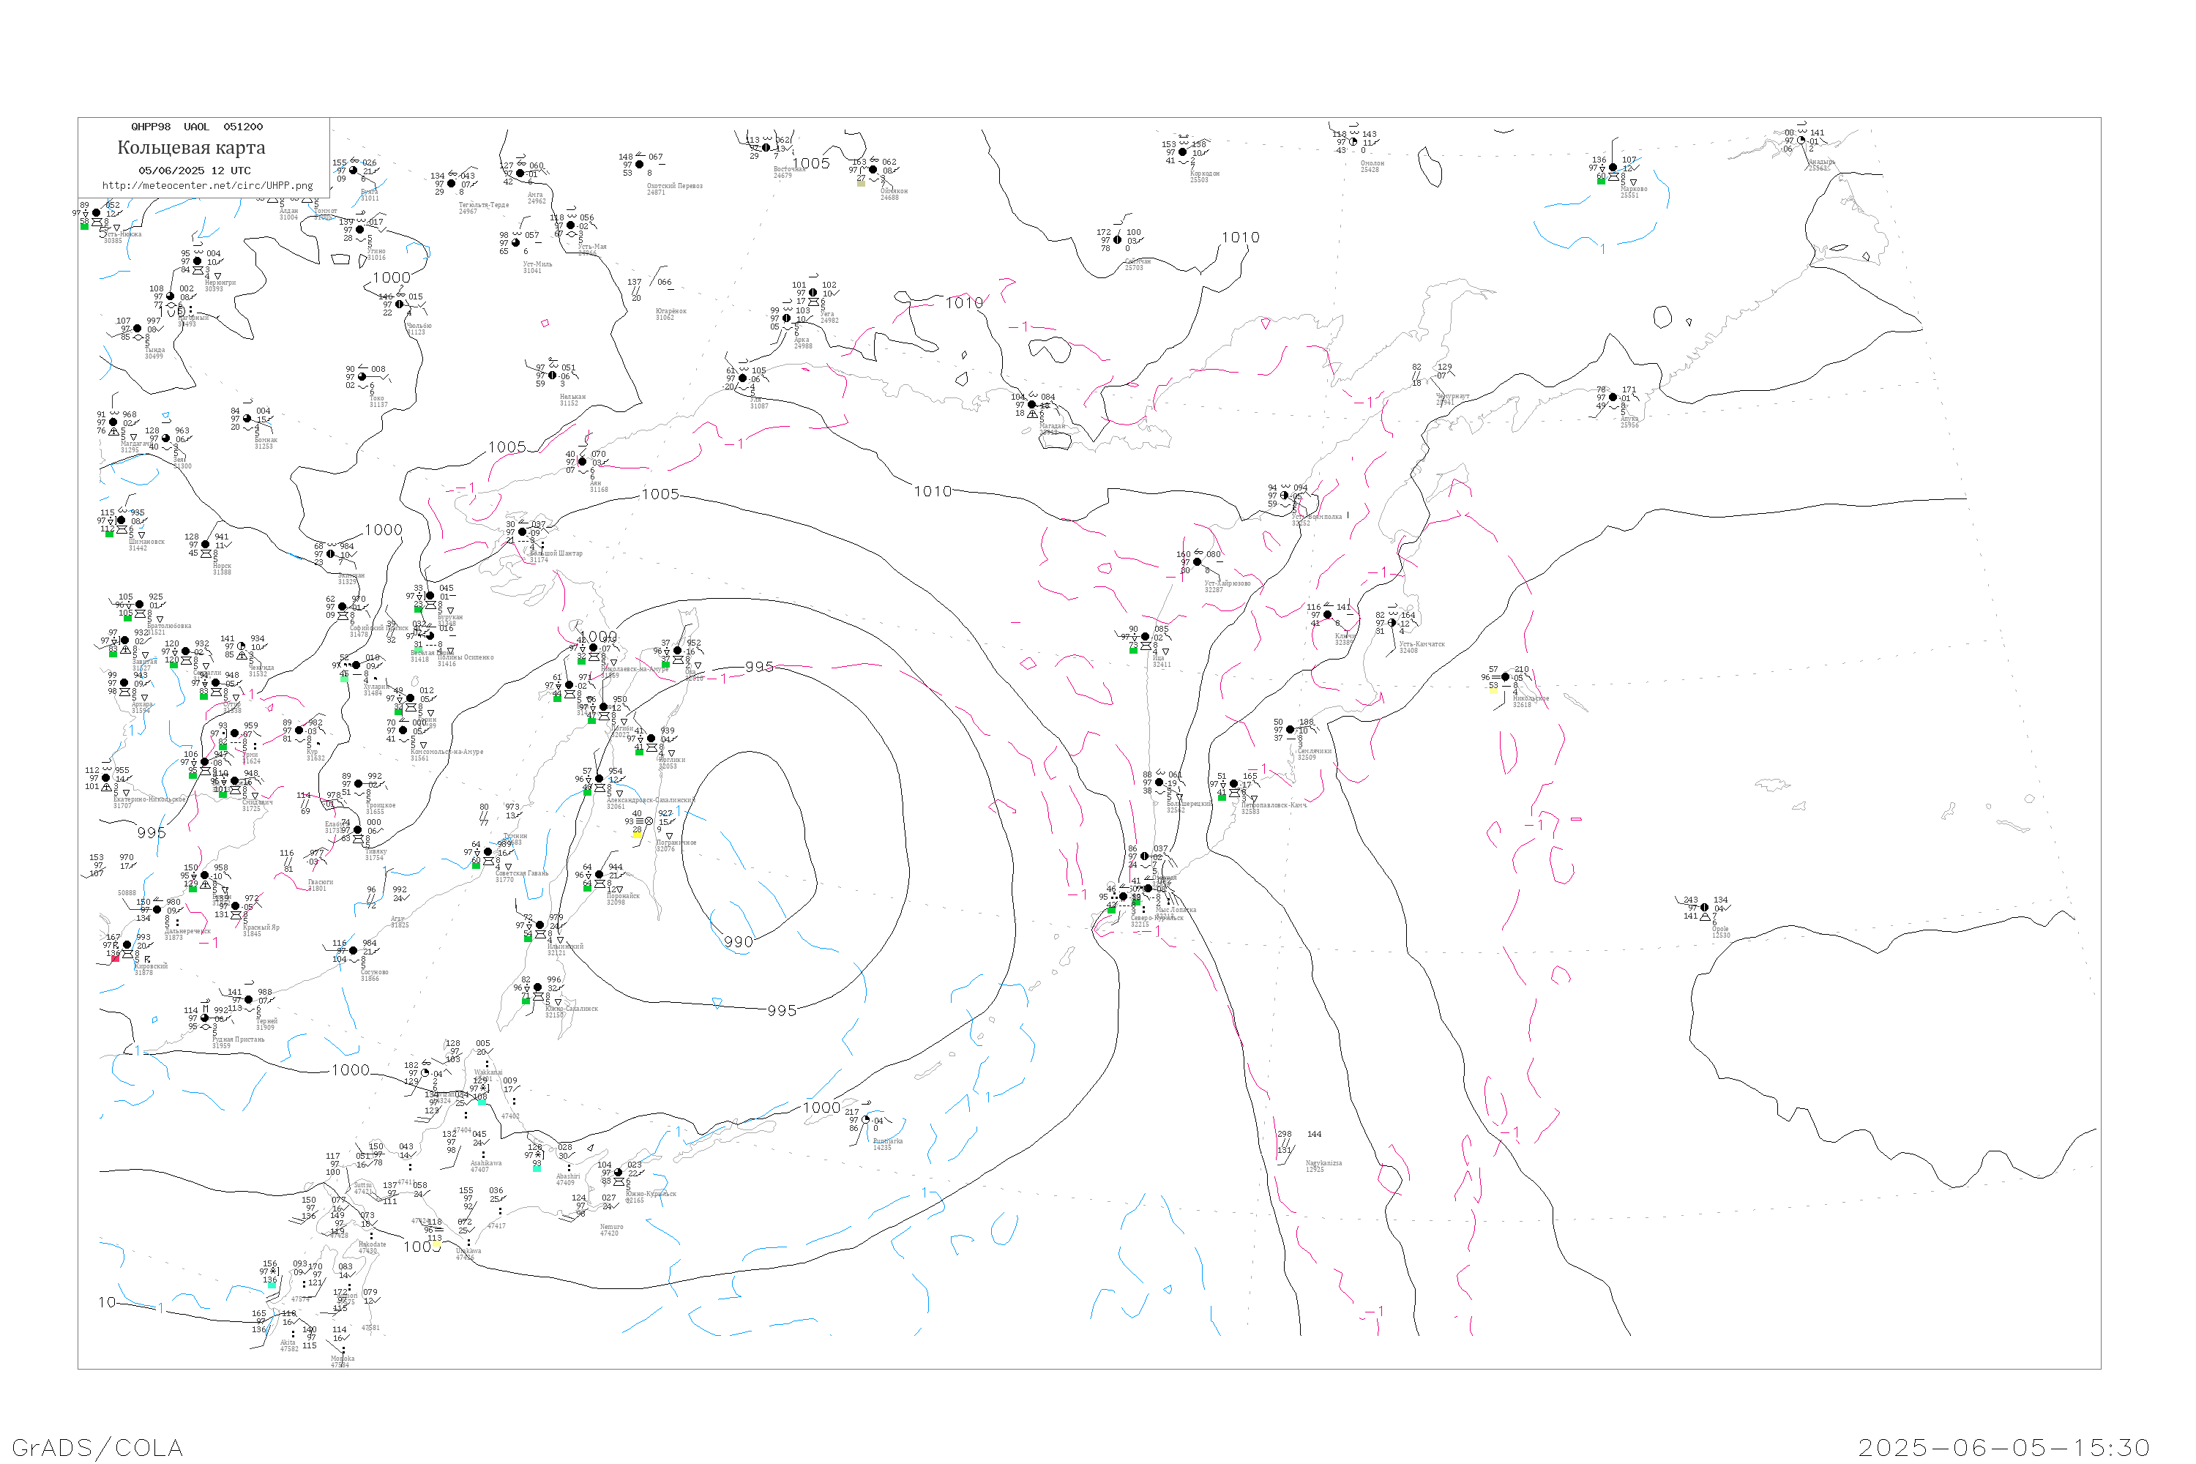Click the yellow square beside Никольское station
This screenshot has width=2196, height=1464.
click(x=1493, y=692)
